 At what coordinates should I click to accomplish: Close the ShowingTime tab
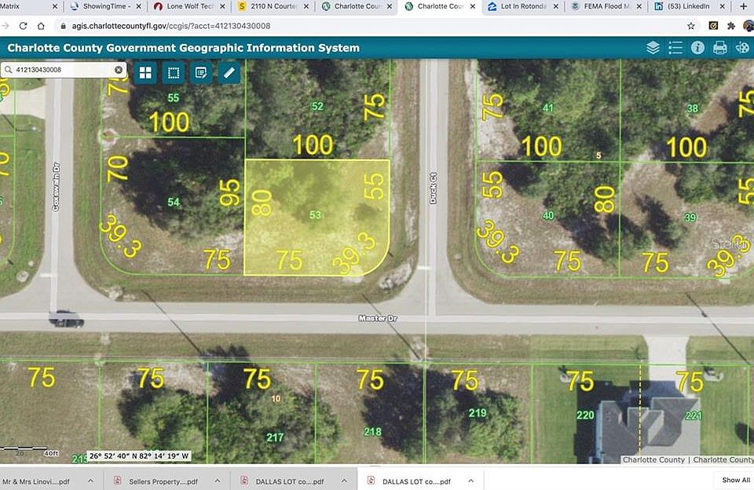tap(138, 6)
